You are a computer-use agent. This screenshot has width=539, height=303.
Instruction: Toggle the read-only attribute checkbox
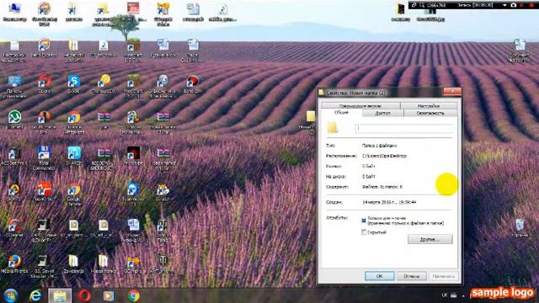point(364,221)
